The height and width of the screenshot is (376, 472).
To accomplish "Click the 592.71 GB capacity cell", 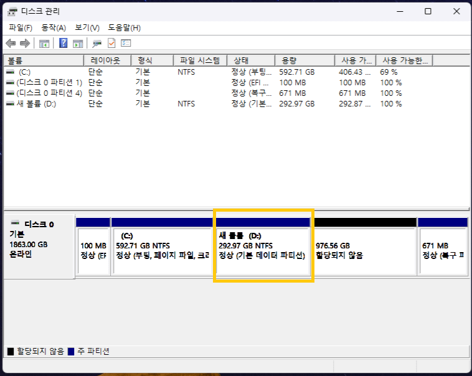I will point(297,72).
